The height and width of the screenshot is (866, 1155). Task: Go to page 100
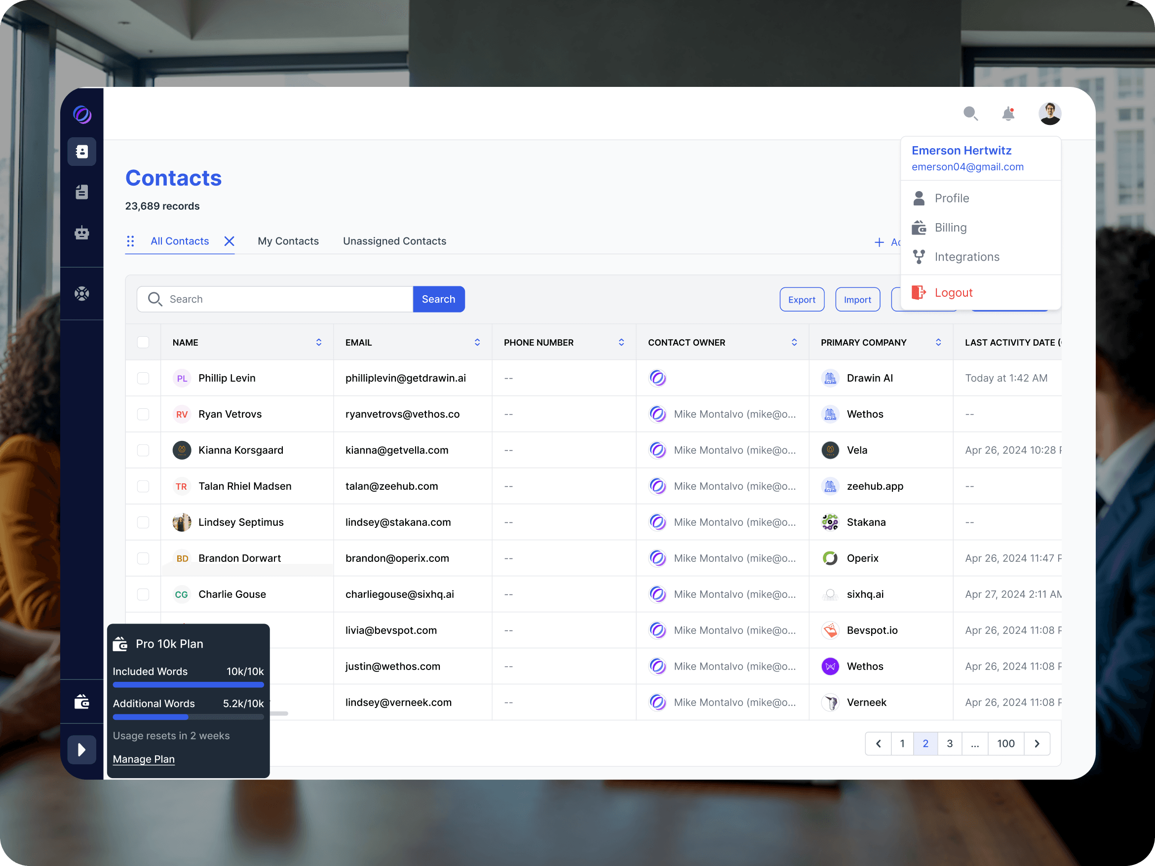[x=1005, y=744]
